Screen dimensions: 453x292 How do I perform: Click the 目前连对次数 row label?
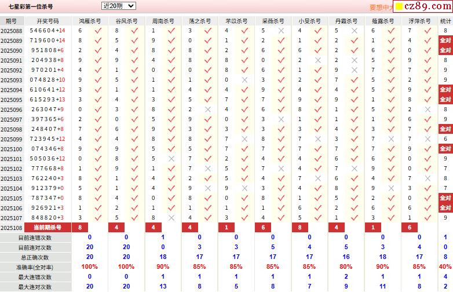[x=35, y=247]
